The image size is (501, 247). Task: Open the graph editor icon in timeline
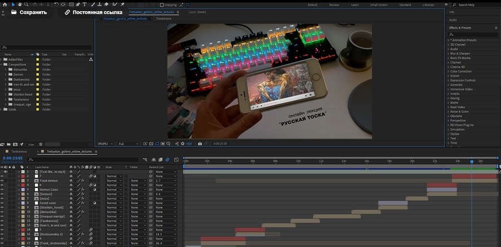pos(176,160)
